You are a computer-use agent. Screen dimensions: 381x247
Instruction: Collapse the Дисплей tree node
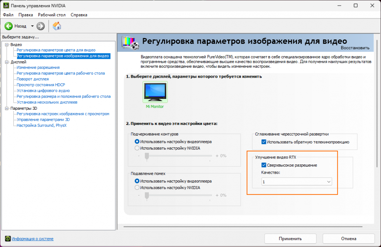[x=7, y=62]
